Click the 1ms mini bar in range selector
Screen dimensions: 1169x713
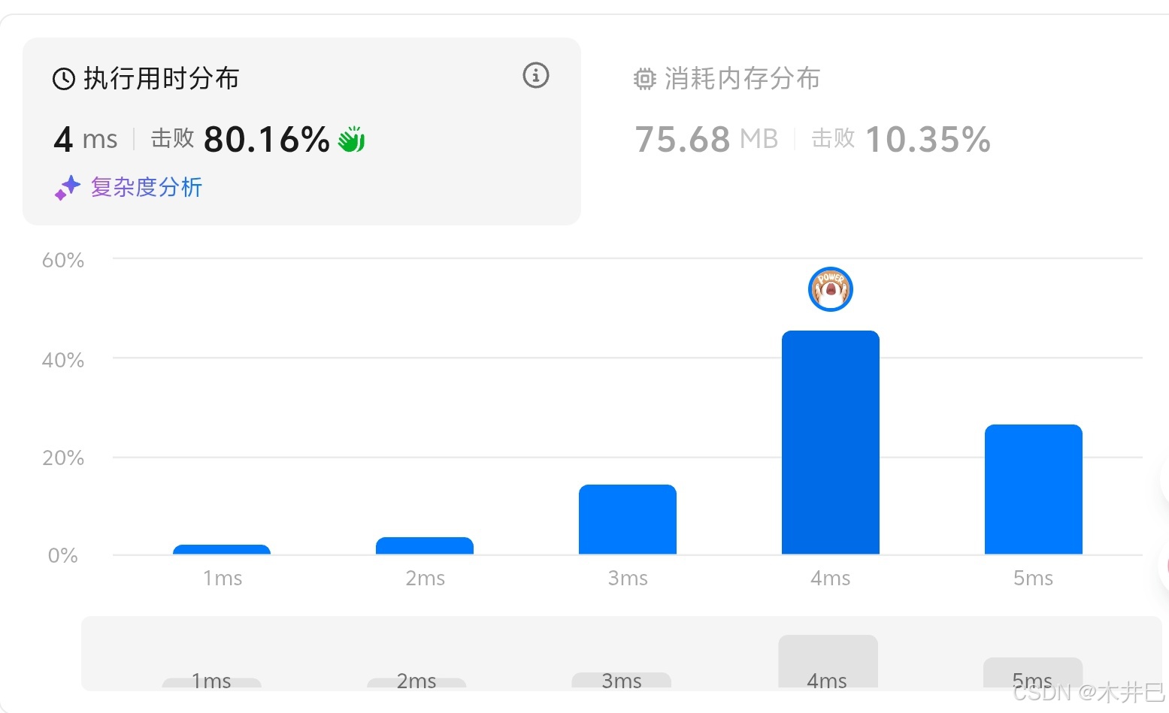pyautogui.click(x=212, y=683)
